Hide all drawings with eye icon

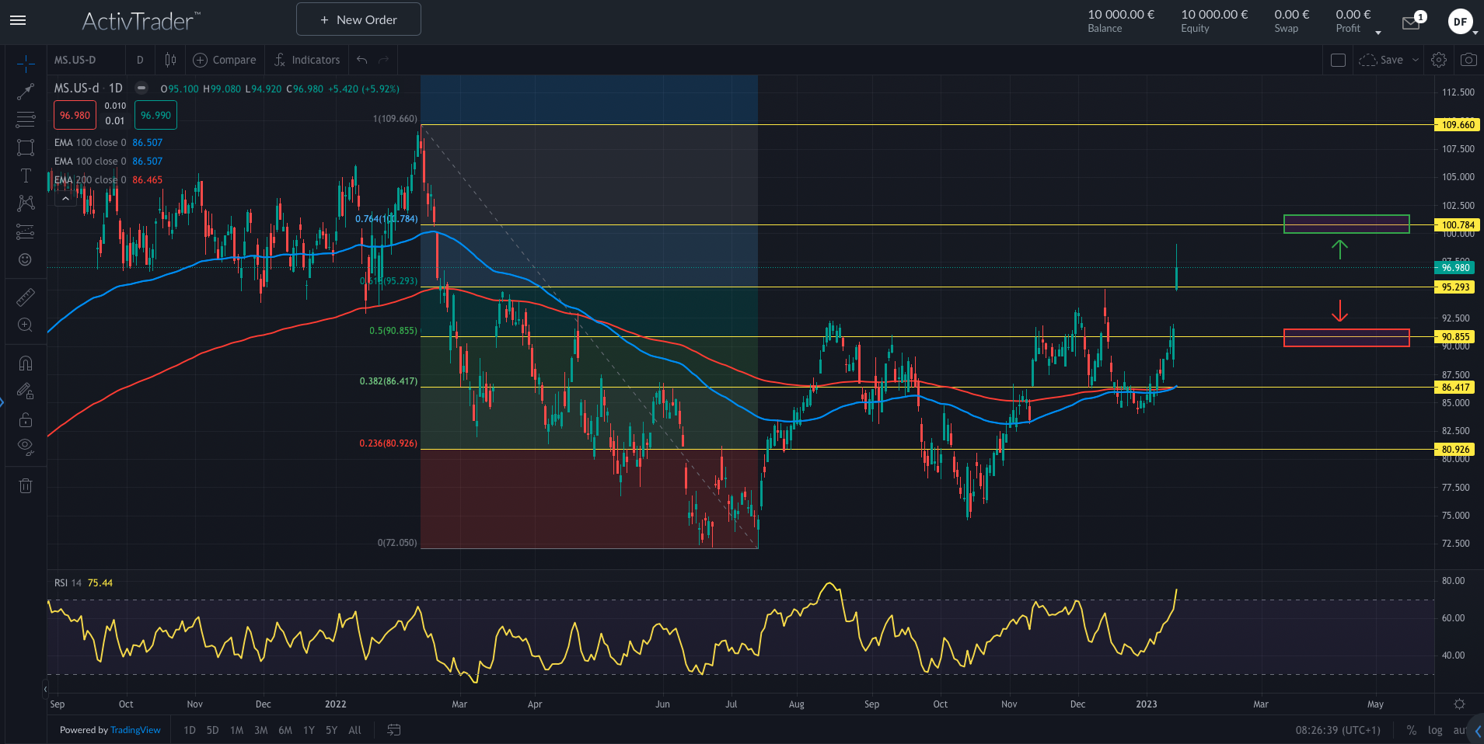[x=26, y=447]
